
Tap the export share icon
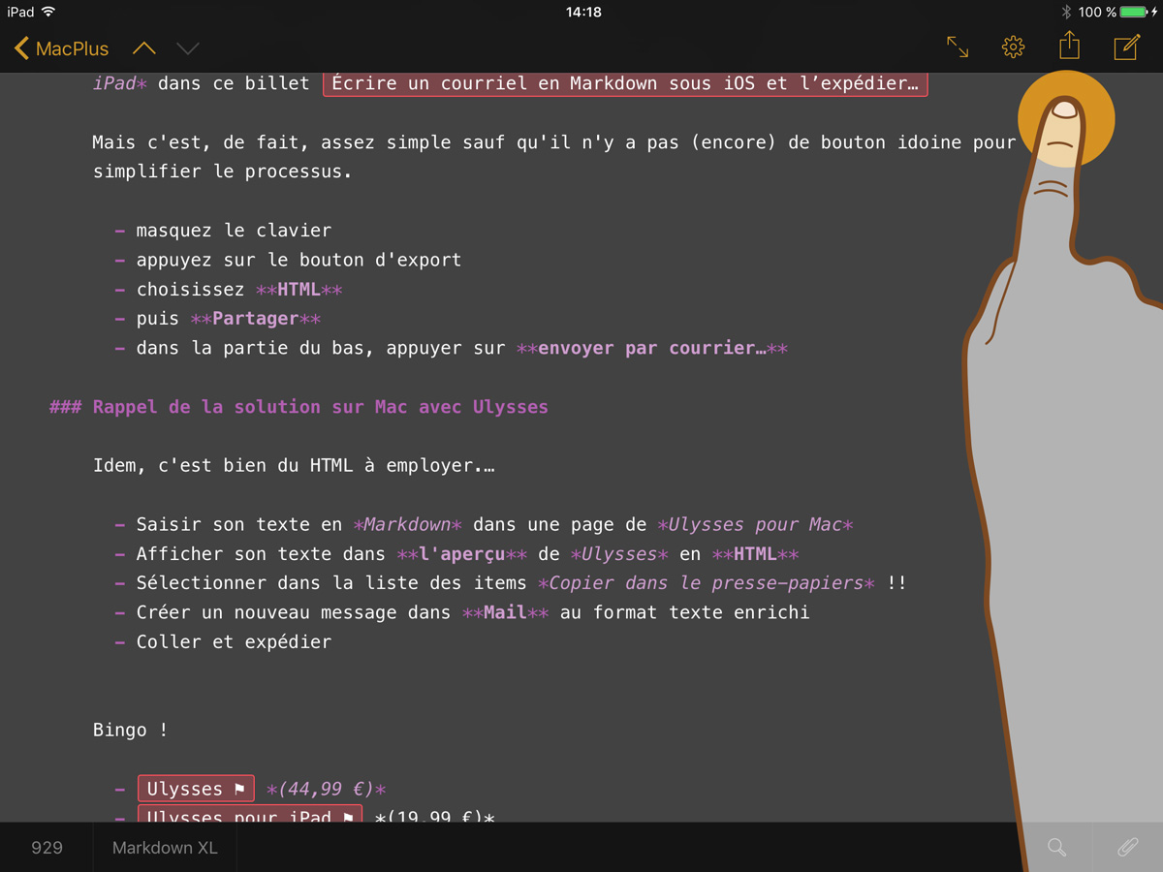coord(1068,46)
